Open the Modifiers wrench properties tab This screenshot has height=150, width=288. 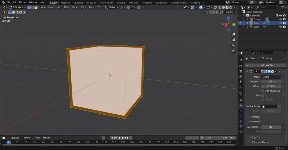[x=241, y=105]
